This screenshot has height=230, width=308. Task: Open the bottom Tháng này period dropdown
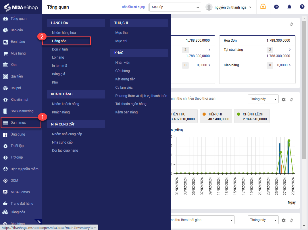tap(263, 220)
